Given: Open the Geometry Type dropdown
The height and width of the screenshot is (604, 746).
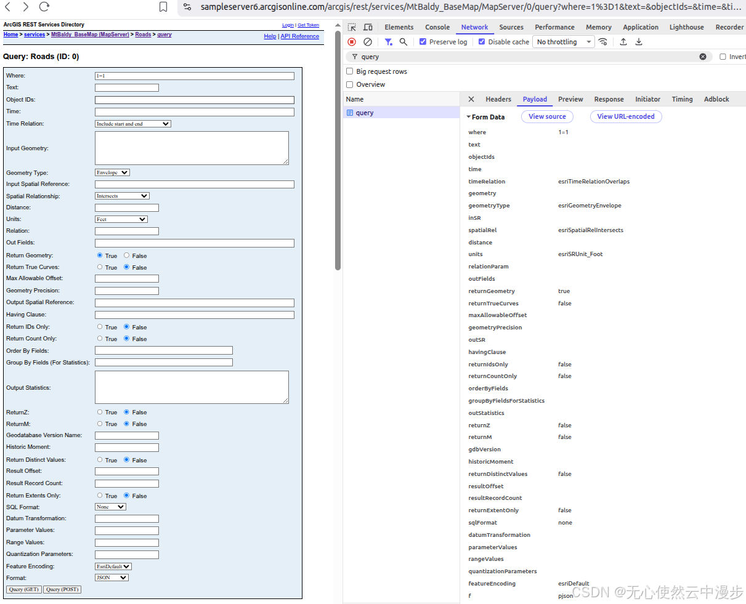Looking at the screenshot, I should point(112,172).
